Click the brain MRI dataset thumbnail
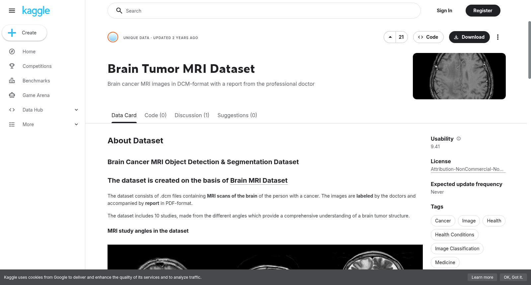 (459, 76)
